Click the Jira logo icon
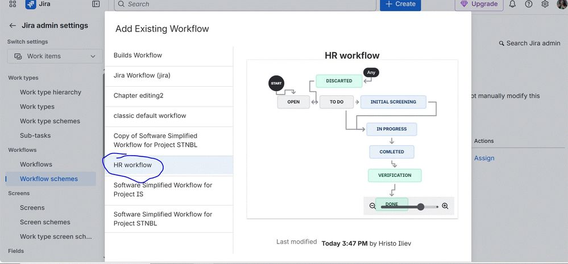The image size is (568, 264). [x=31, y=5]
